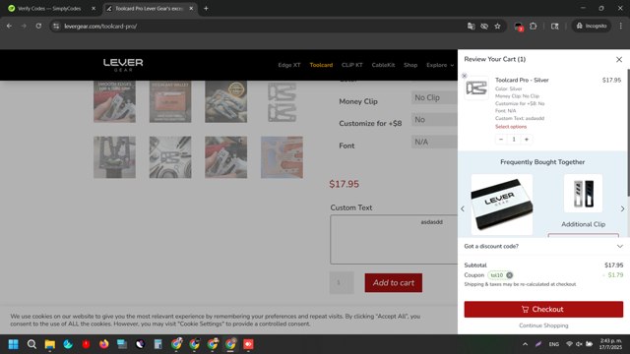Select the dark toolcard closeup thumbnail
Image resolution: width=630 pixels, height=354 pixels.
pos(114,157)
